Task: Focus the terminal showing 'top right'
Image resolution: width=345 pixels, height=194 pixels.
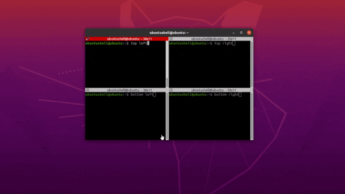Action: [209, 65]
